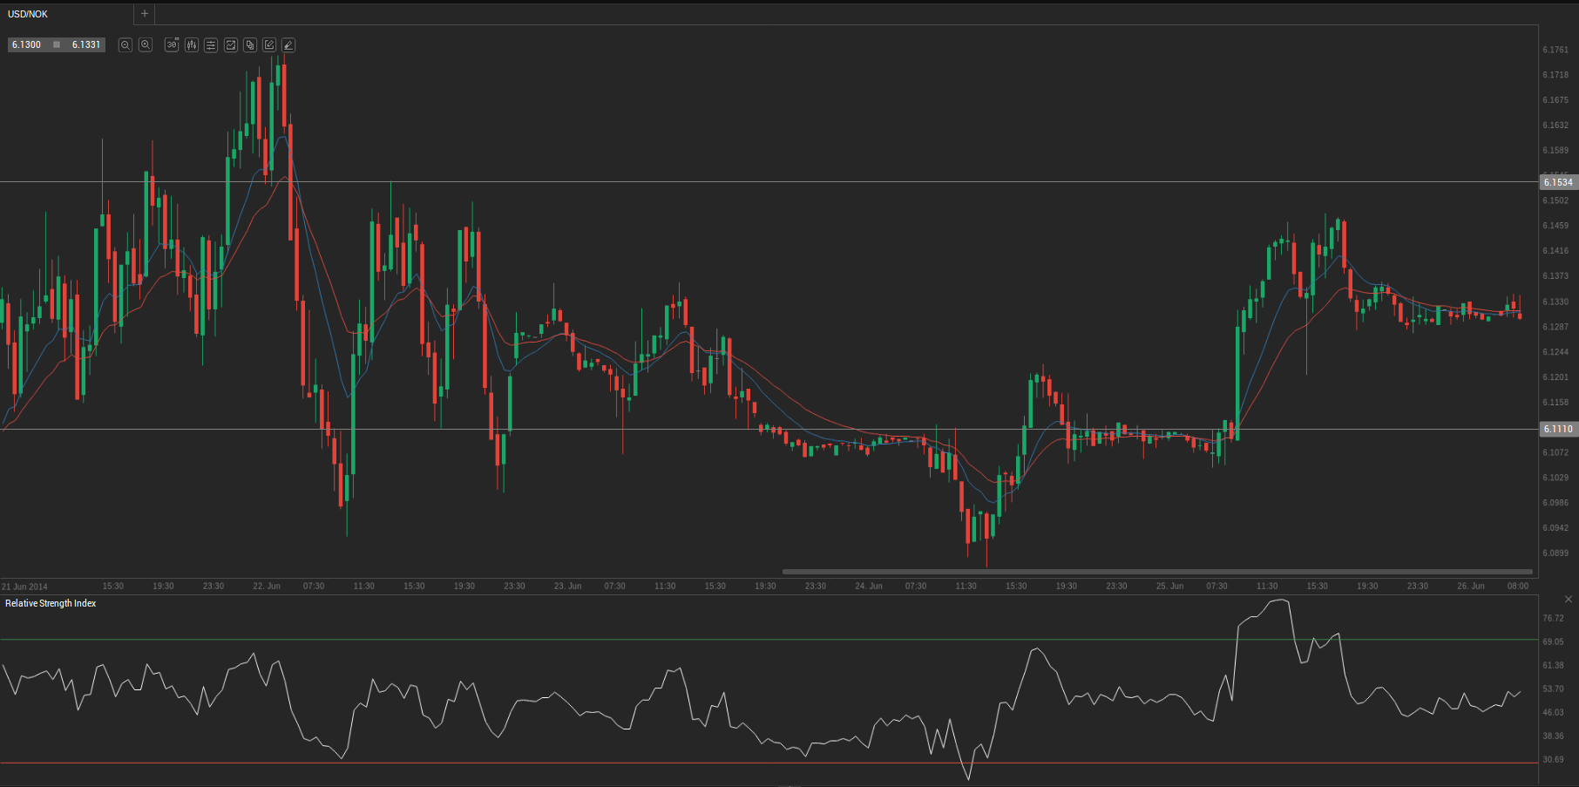
Task: Click the Relative Strength Index title
Action: [51, 603]
